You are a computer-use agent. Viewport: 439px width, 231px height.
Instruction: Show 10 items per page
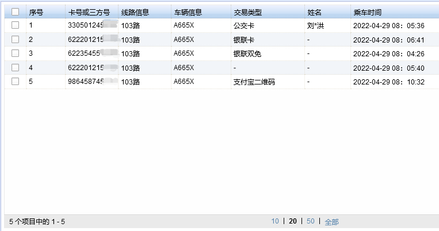click(x=275, y=221)
